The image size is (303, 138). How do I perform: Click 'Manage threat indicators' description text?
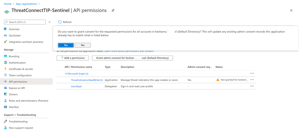(149, 80)
